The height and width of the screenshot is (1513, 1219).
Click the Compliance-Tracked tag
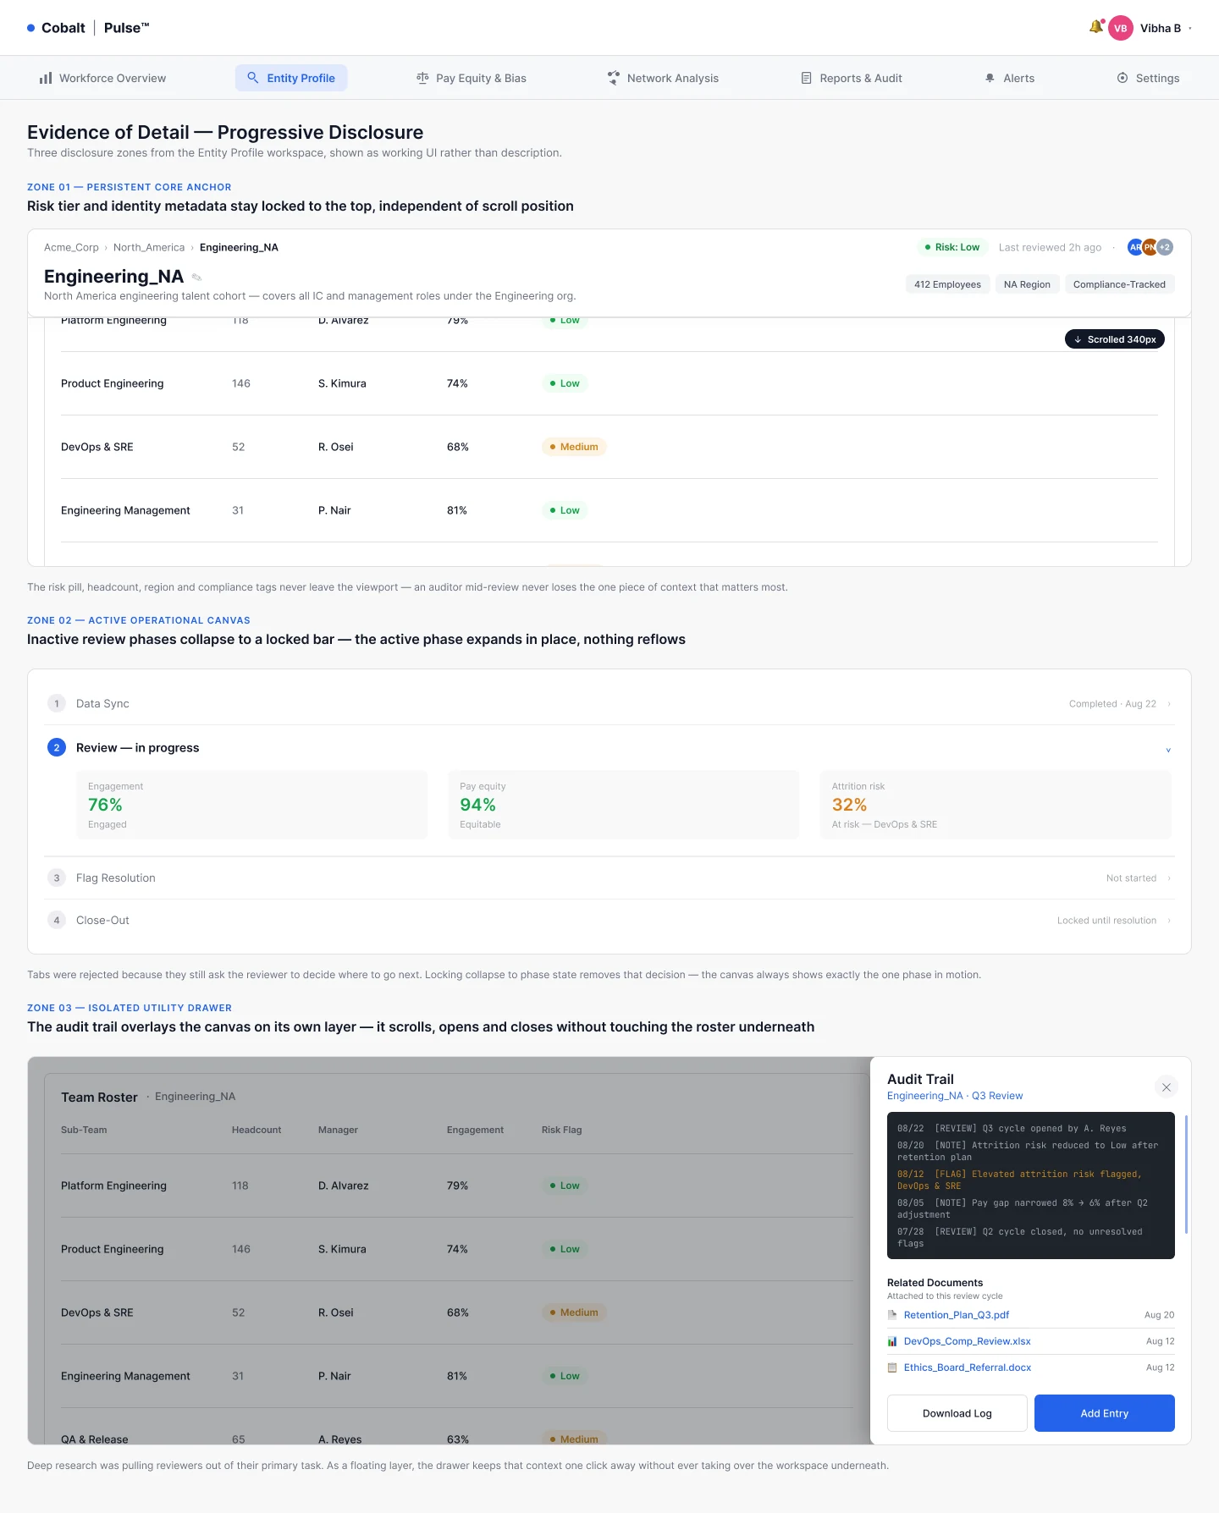[1119, 284]
